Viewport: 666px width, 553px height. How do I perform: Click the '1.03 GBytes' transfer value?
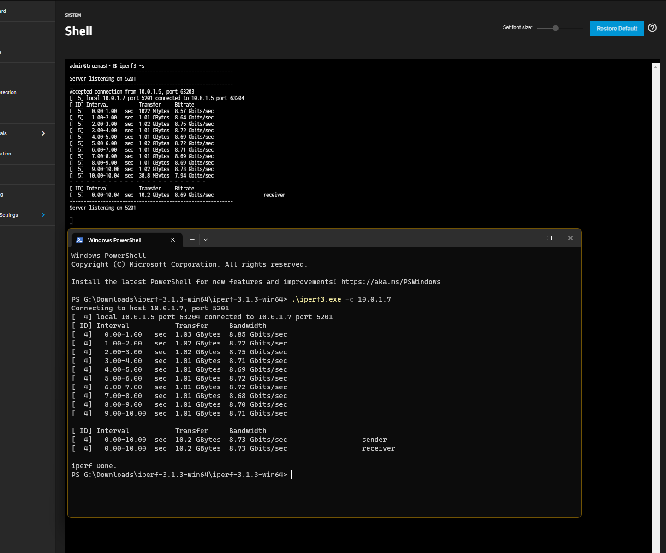click(198, 334)
